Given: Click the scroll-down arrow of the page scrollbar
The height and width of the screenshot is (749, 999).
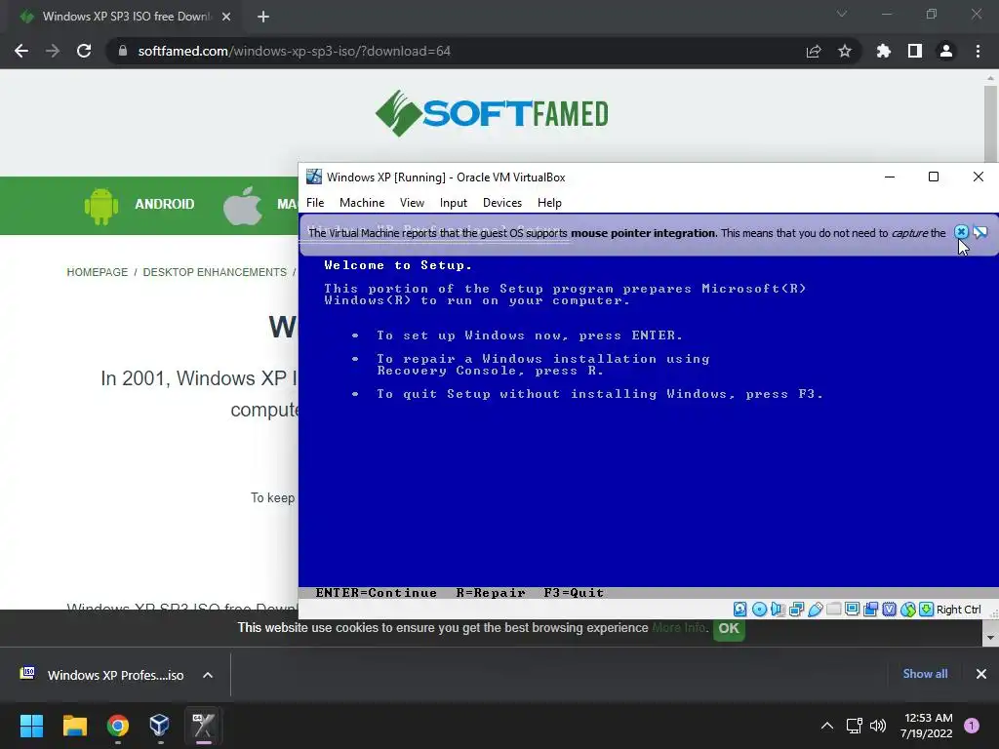Looking at the screenshot, I should tap(990, 637).
